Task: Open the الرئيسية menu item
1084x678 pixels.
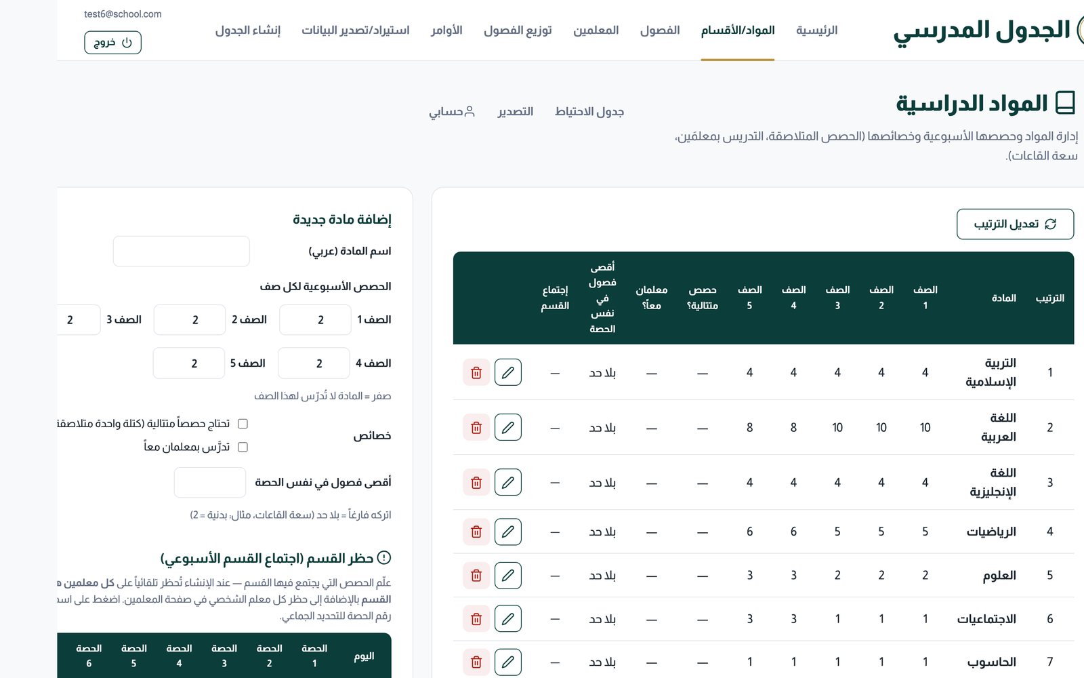Action: point(817,30)
